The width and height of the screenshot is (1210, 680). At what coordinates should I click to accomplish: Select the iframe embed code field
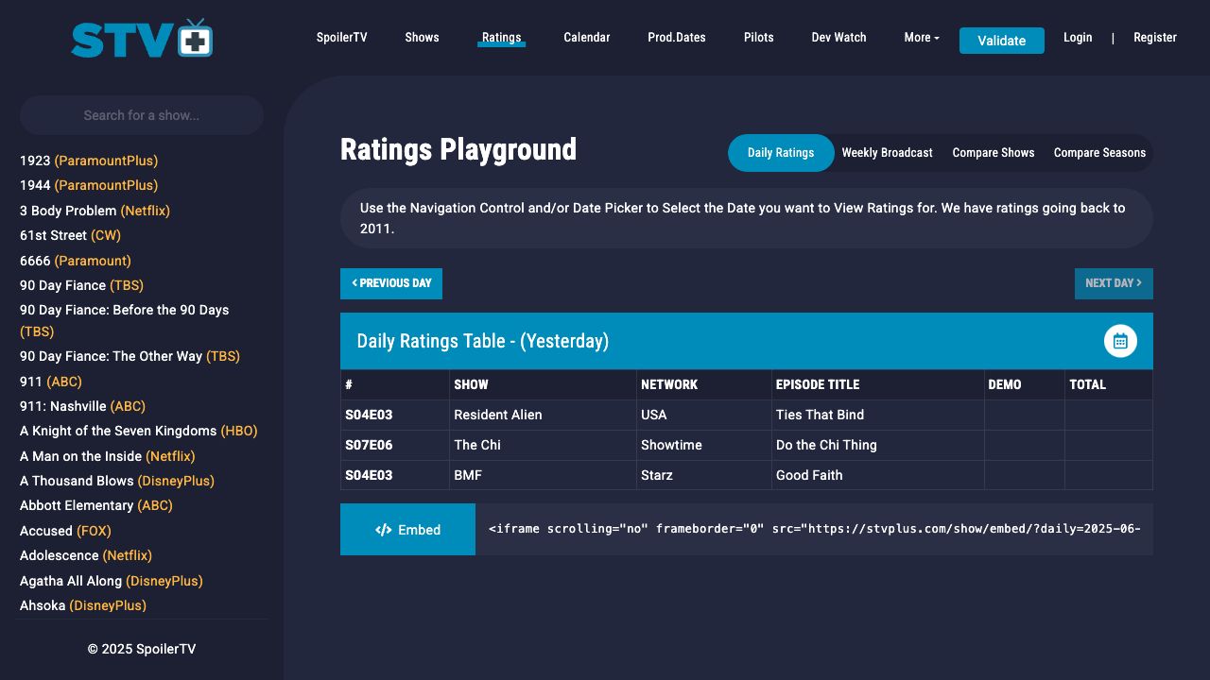[813, 529]
